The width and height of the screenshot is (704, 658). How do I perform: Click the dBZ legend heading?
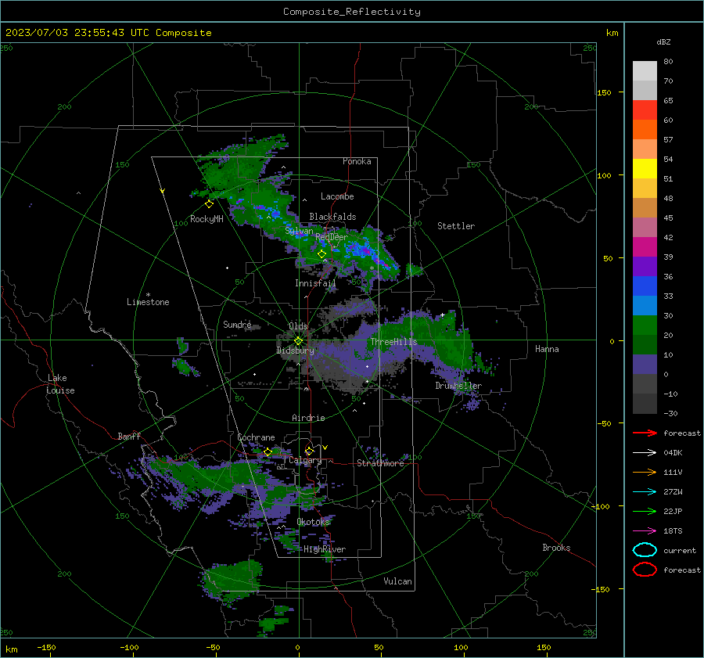pyautogui.click(x=663, y=41)
